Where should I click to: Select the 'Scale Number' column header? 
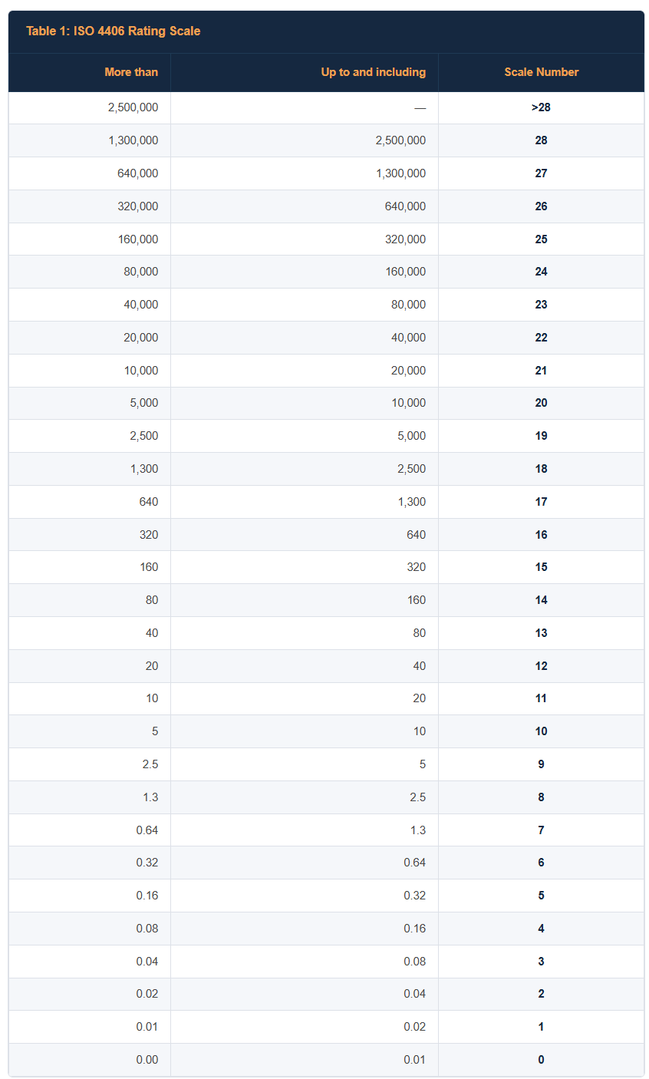[x=541, y=72]
